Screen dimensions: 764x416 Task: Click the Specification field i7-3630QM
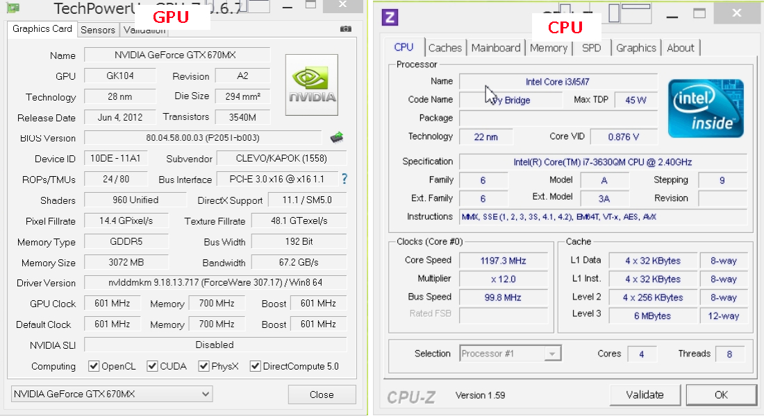pos(603,162)
